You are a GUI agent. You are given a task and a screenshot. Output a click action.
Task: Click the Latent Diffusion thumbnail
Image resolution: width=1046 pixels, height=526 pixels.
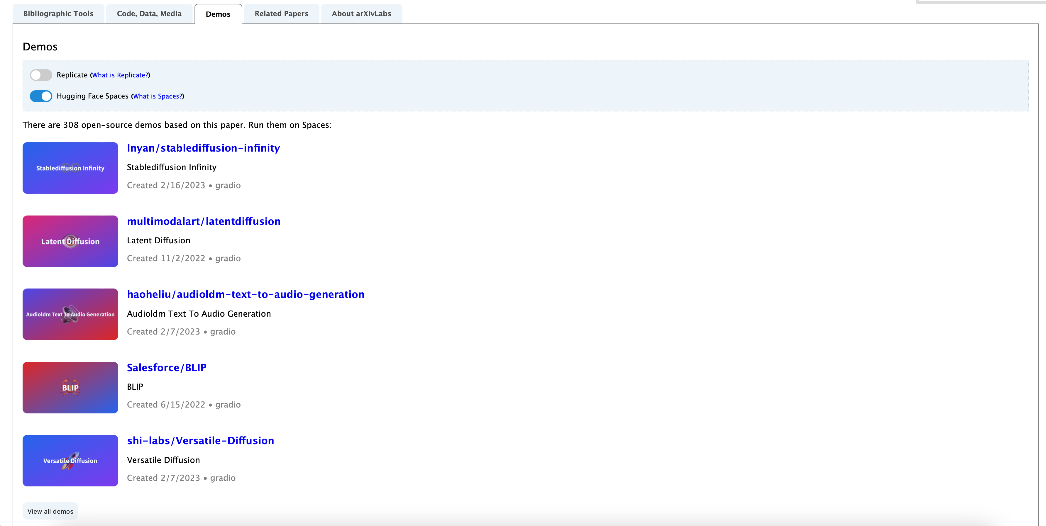tap(70, 241)
